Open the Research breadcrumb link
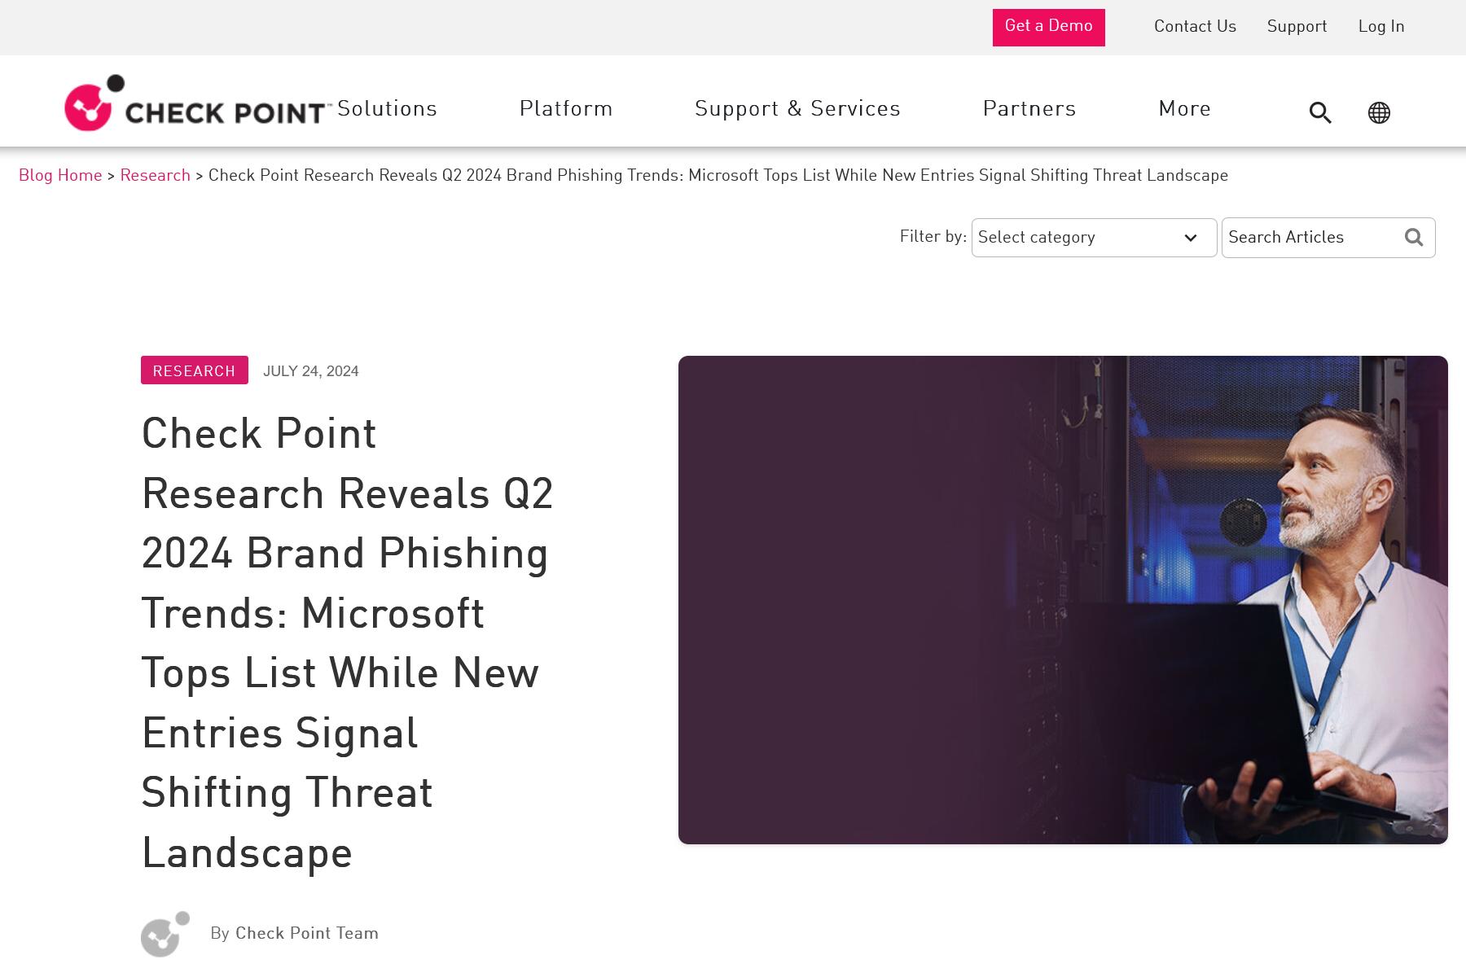This screenshot has width=1466, height=977. 155,175
